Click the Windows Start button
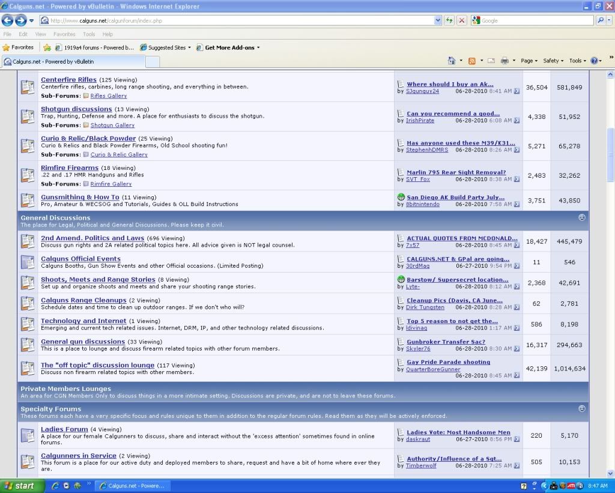This screenshot has height=493, width=615. point(22,485)
